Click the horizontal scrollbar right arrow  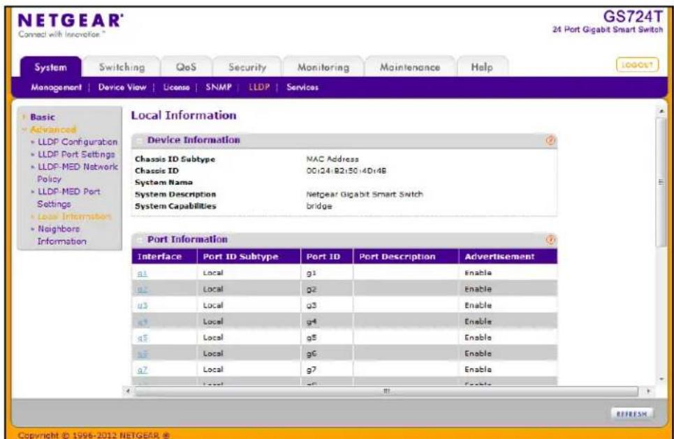(648, 392)
